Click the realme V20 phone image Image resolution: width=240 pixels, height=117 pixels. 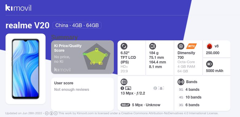coord(26,69)
